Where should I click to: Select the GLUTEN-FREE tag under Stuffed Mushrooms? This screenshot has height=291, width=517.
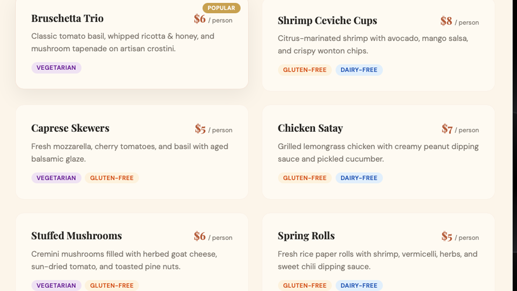tap(111, 285)
